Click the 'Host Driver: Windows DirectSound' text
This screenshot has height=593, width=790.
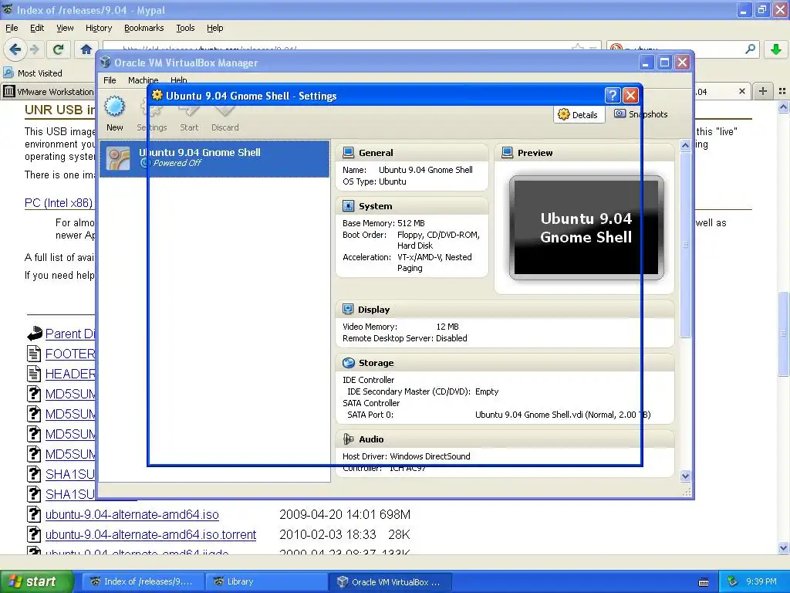pos(406,456)
